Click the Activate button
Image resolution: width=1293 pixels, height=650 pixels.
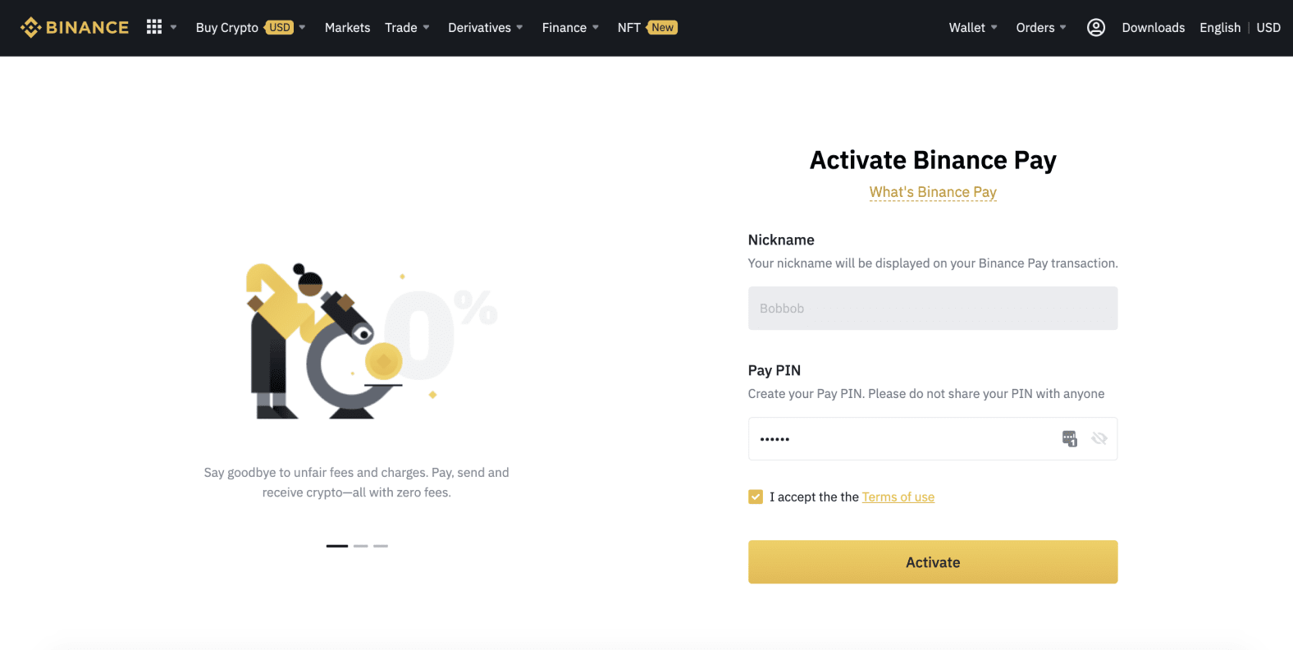pyautogui.click(x=933, y=562)
